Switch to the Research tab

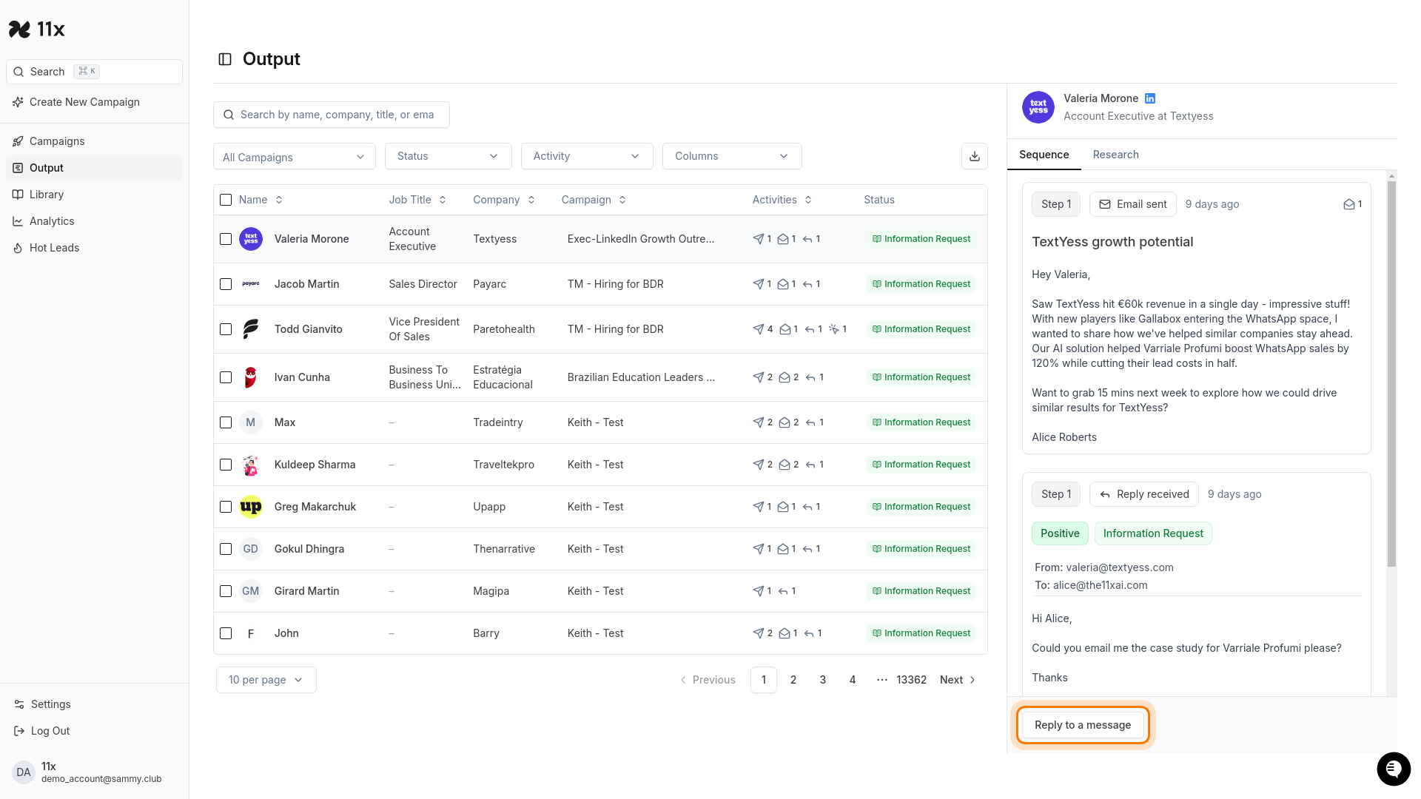click(1115, 155)
